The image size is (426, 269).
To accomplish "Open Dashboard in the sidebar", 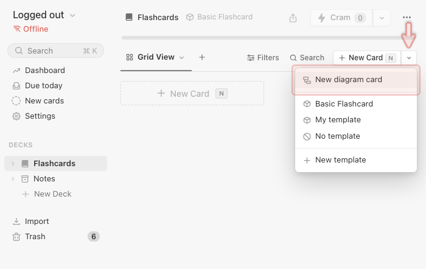I will [44, 71].
